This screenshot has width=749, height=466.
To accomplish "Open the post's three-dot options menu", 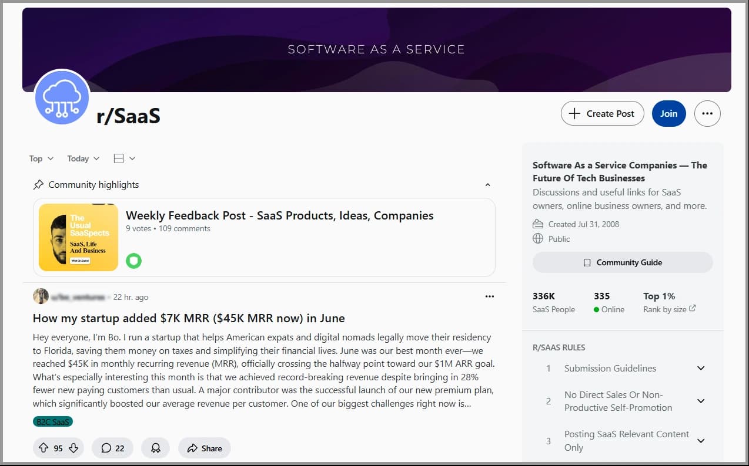I will click(490, 296).
